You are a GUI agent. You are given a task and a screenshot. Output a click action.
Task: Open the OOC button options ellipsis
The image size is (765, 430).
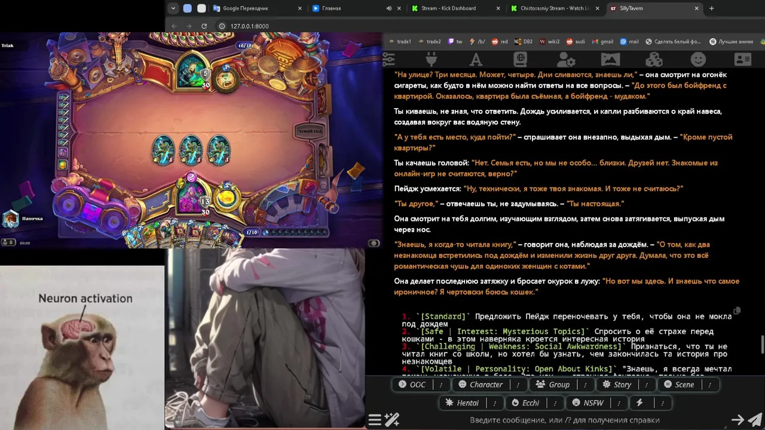pyautogui.click(x=441, y=385)
